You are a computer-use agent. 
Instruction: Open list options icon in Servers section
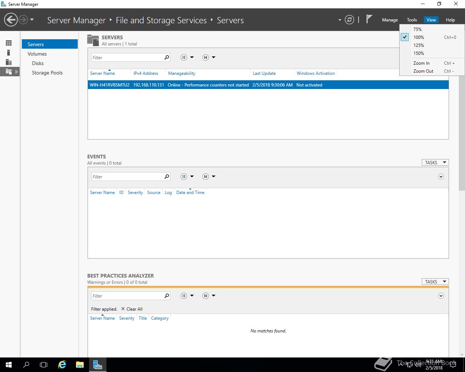[x=184, y=57]
